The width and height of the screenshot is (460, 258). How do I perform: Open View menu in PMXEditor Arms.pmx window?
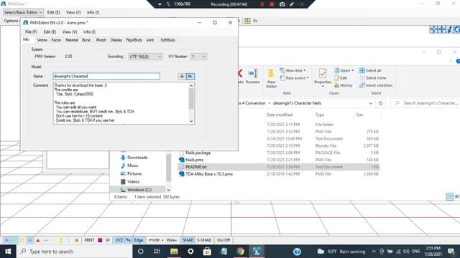(x=70, y=32)
